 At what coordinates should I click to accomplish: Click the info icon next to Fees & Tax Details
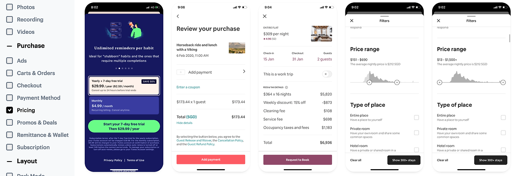click(287, 87)
